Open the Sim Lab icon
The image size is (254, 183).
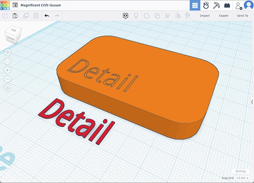pyautogui.click(x=206, y=6)
